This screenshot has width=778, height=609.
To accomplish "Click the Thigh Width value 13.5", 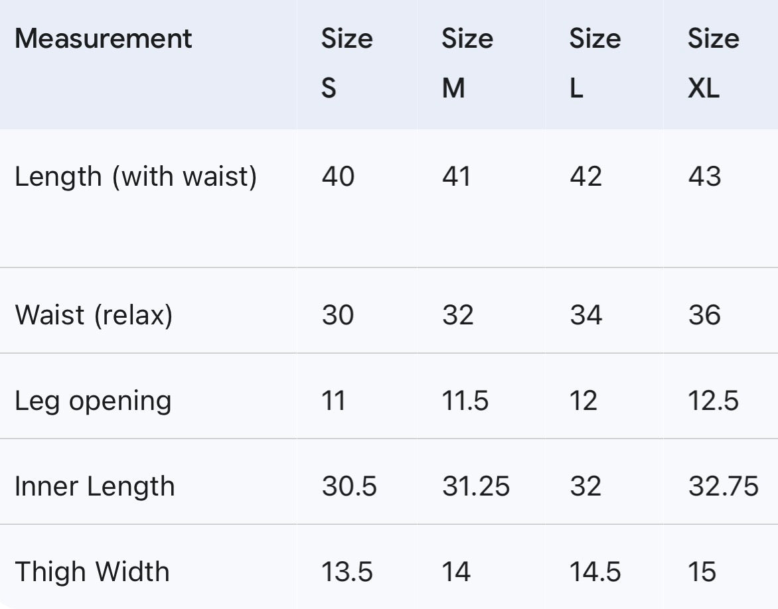I will pos(347,572).
